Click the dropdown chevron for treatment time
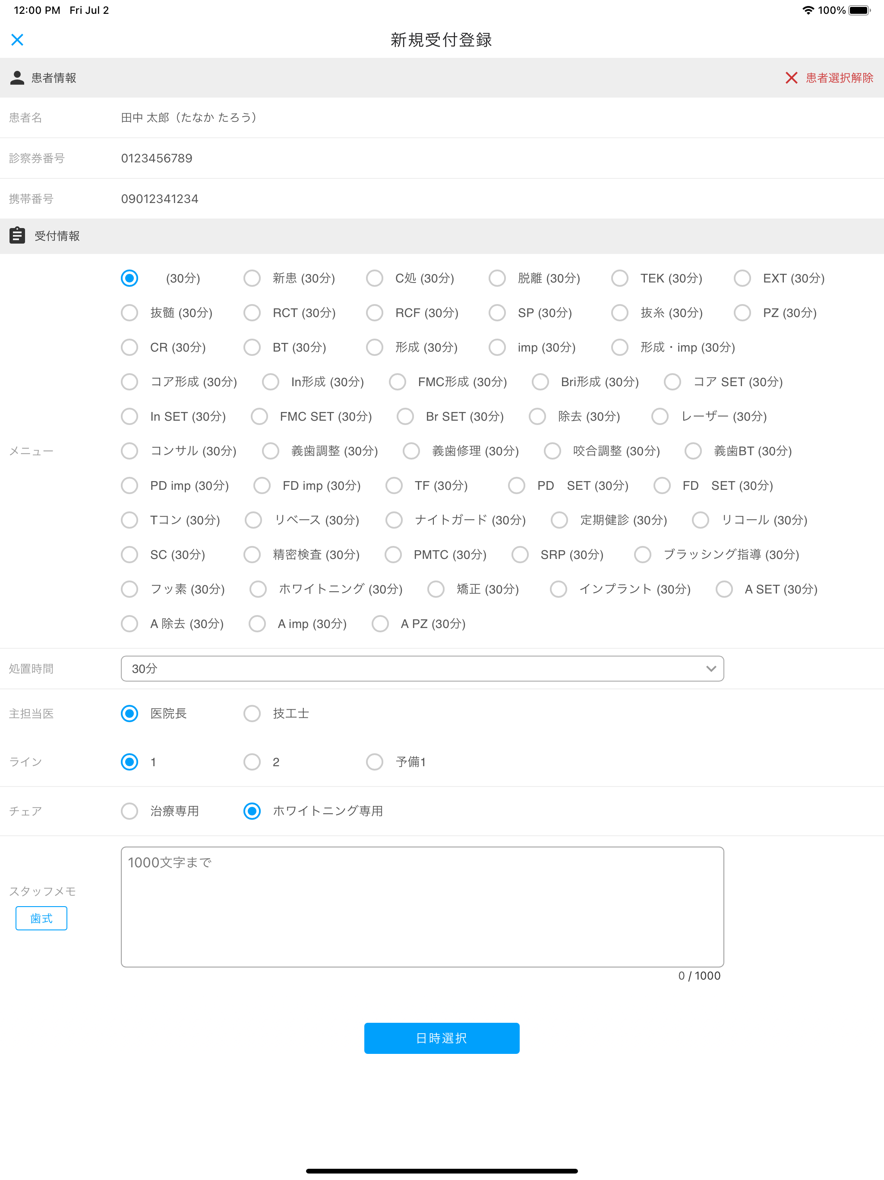This screenshot has height=1180, width=884. [711, 669]
